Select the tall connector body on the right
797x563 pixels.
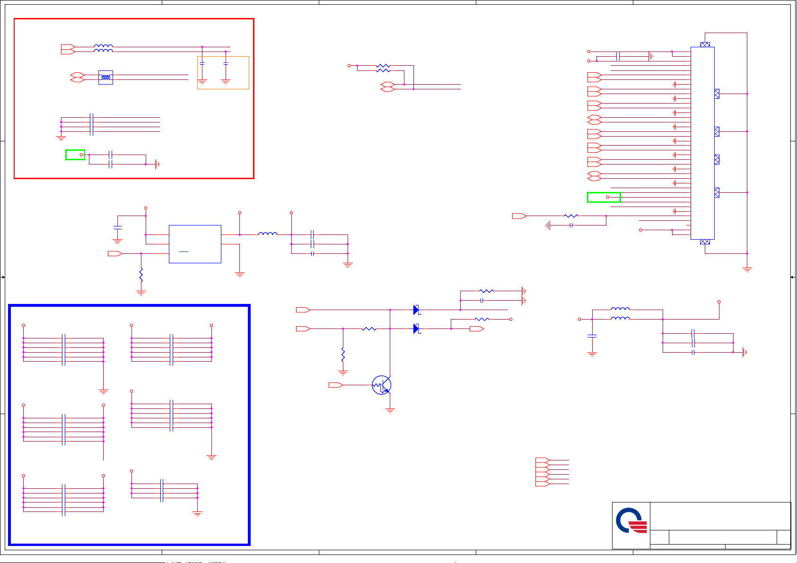pos(702,143)
